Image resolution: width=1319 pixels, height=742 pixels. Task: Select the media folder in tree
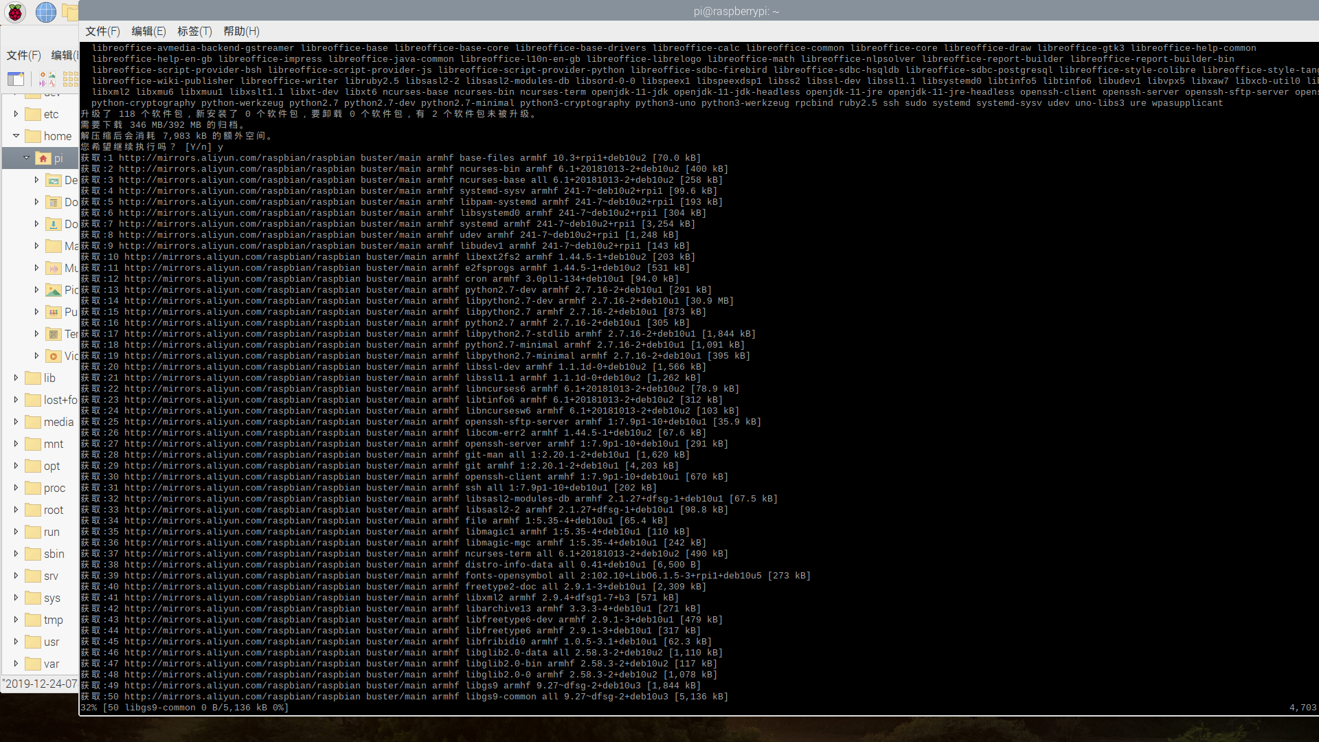(58, 422)
